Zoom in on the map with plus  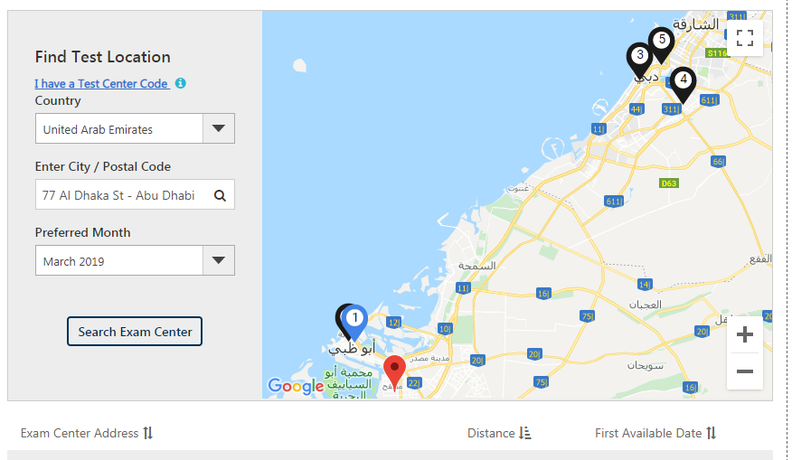click(744, 334)
